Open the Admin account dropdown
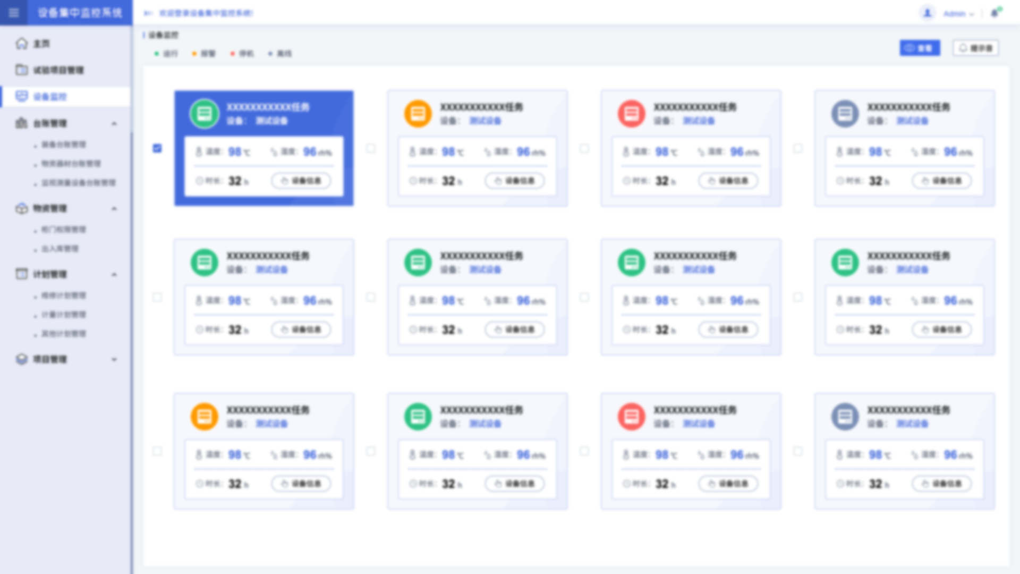 (x=958, y=14)
